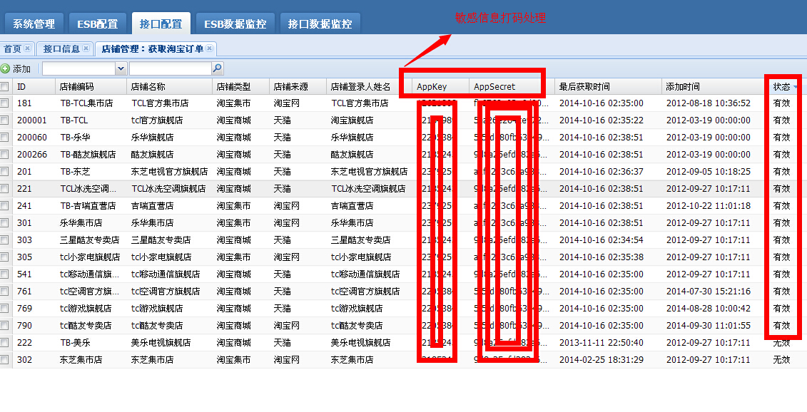This screenshot has height=412, width=807.
Task: Click the 无效 status in row 302
Action: pos(781,359)
